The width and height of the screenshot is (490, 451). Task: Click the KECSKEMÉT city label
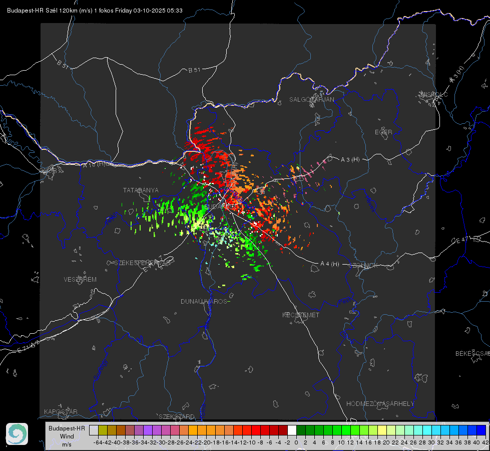coord(301,315)
